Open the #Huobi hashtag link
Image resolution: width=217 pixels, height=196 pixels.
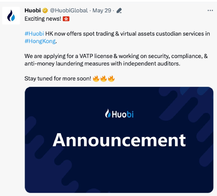pyautogui.click(x=34, y=34)
